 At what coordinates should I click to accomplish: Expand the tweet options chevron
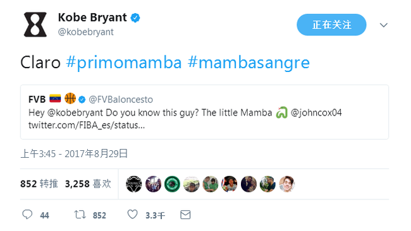click(383, 25)
